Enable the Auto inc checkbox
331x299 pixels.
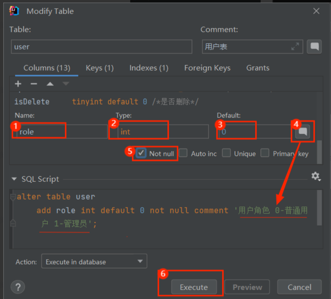183,153
